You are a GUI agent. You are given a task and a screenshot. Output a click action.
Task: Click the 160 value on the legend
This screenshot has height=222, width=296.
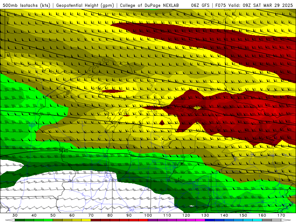[262, 215]
